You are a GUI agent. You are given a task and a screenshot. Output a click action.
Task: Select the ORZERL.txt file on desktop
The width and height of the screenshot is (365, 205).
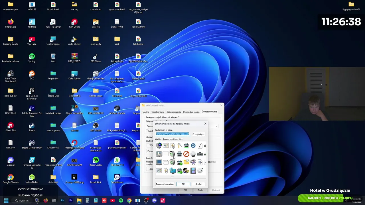click(11, 110)
